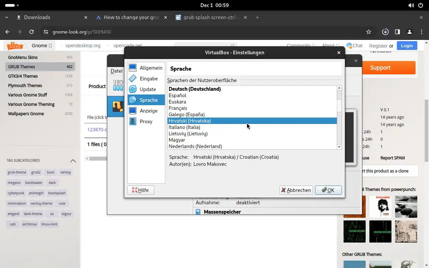This screenshot has height=268, width=429.
Task: Select Español in language list
Action: pyautogui.click(x=252, y=95)
